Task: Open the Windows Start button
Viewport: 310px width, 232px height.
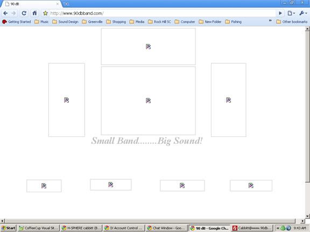Action: click(x=8, y=228)
